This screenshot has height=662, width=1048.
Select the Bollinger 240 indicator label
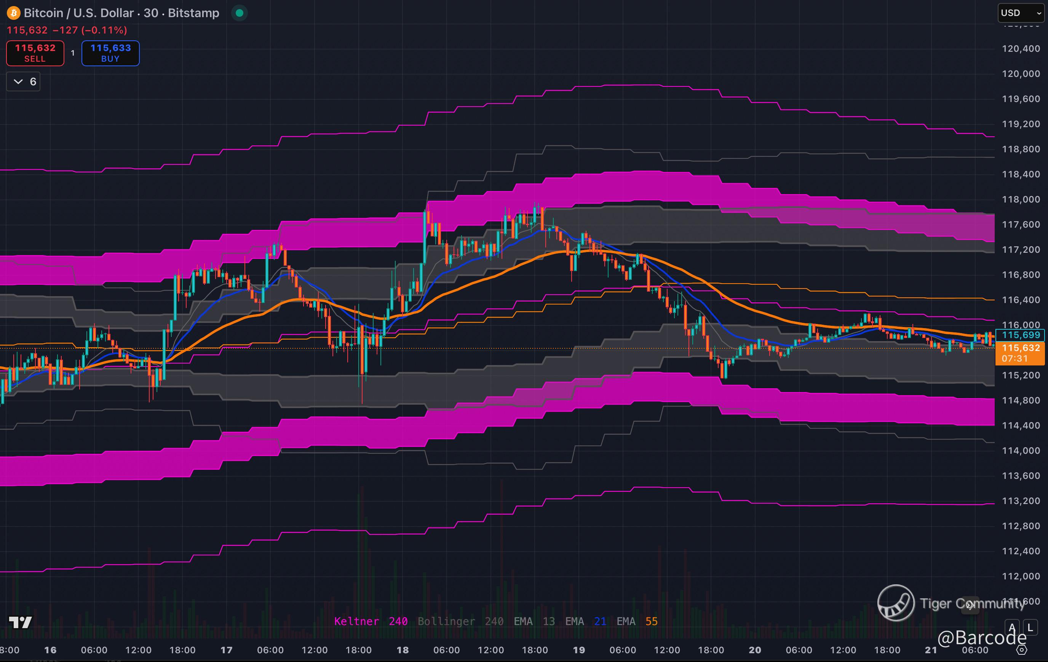click(460, 621)
